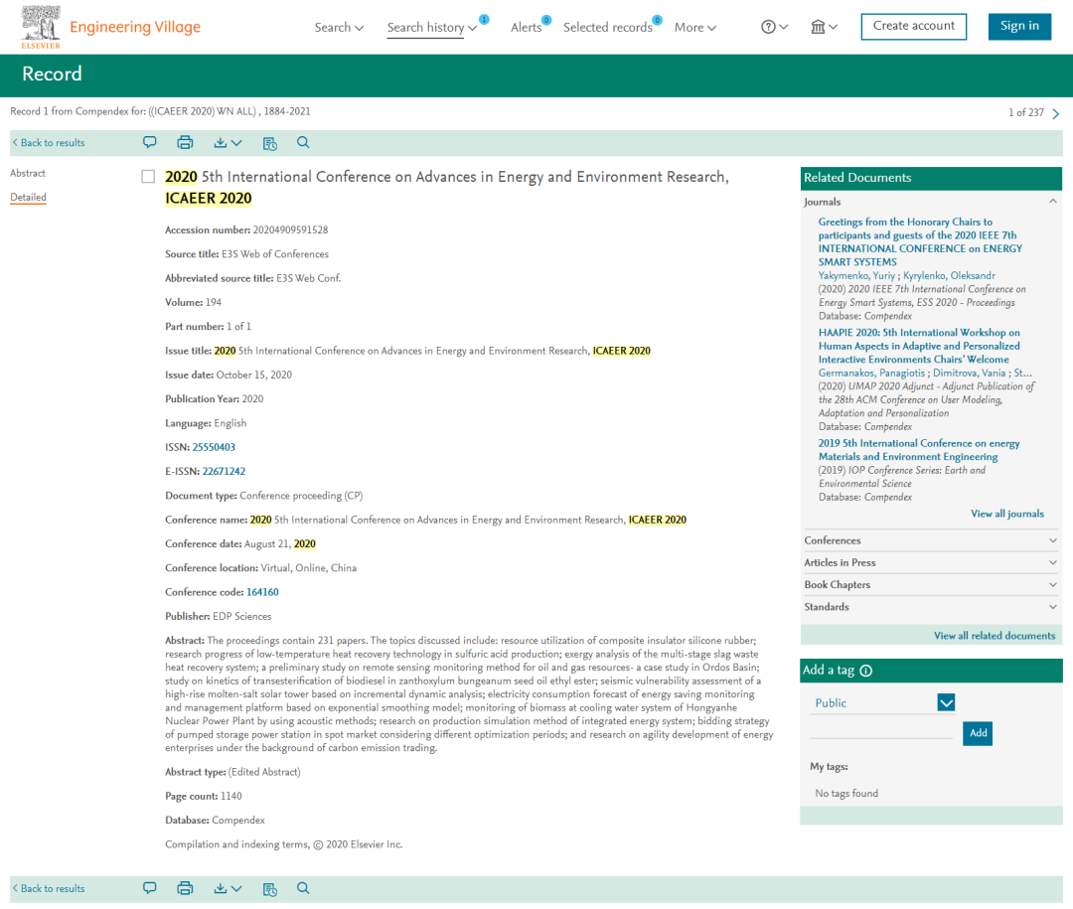Click author Kyrylenko, Oleksandr
The width and height of the screenshot is (1073, 909).
[949, 275]
